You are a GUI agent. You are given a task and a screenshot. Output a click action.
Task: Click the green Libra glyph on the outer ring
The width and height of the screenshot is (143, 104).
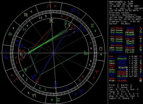point(10,34)
